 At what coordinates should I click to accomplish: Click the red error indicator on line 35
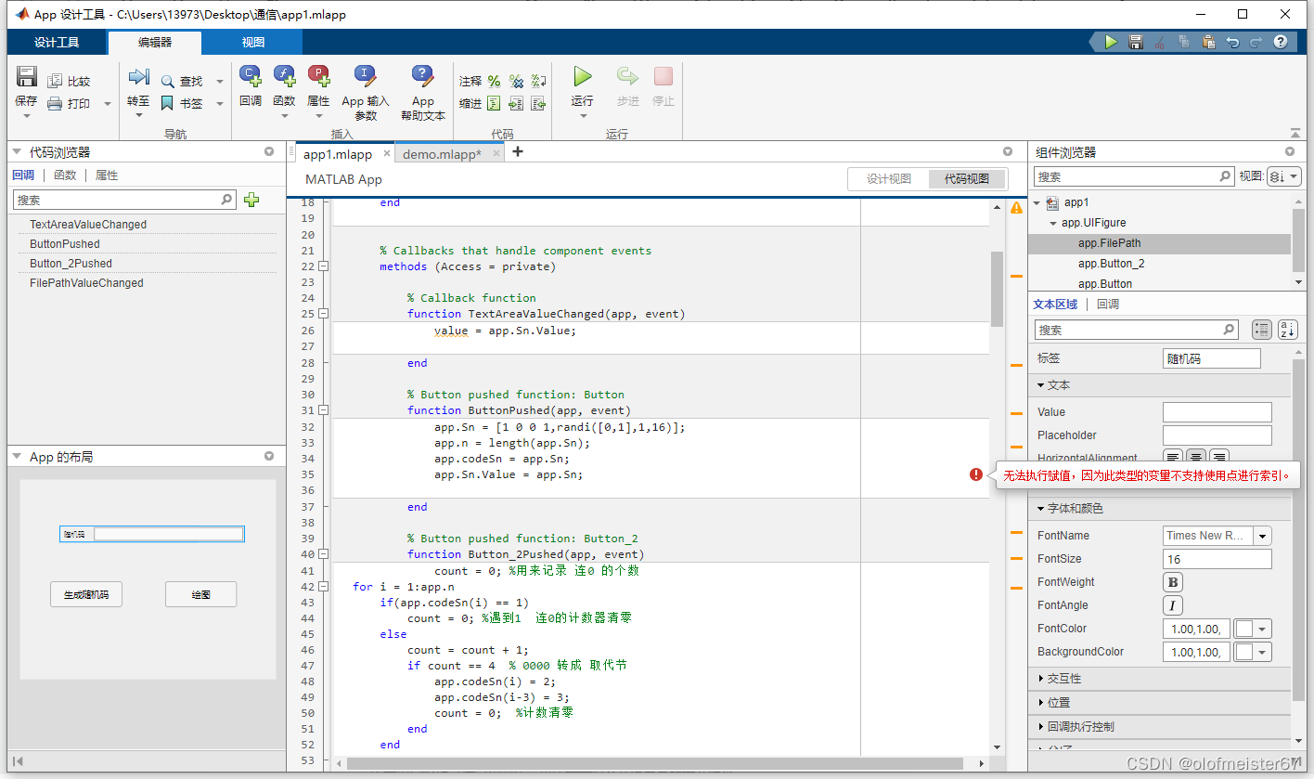[976, 474]
